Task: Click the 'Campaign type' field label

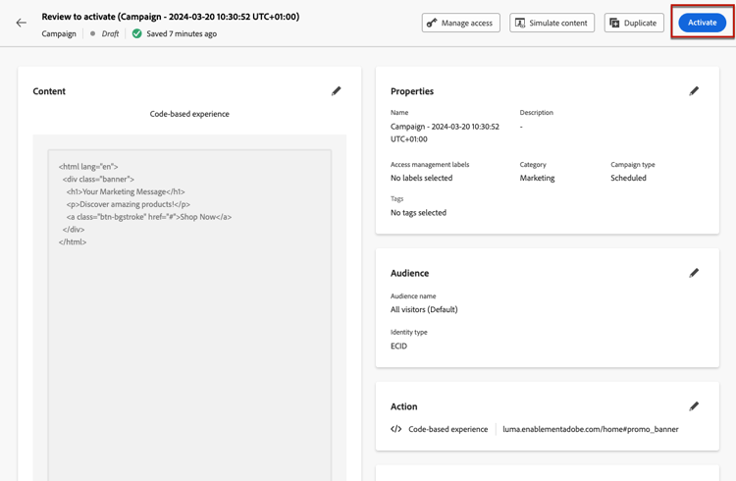Action: [632, 164]
